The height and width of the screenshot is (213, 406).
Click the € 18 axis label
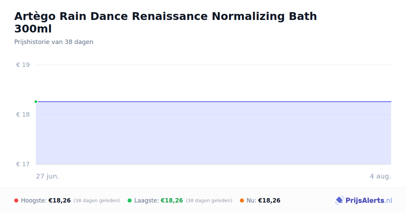click(x=23, y=115)
